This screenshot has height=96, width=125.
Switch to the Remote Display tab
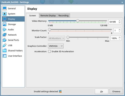coord(48,16)
